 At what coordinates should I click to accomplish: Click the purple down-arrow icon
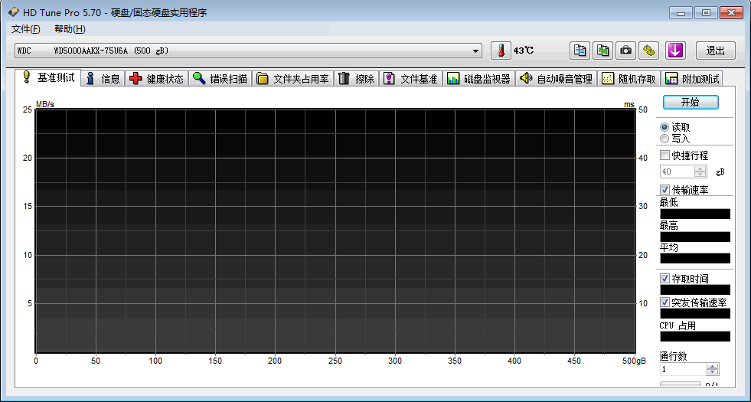coord(674,51)
